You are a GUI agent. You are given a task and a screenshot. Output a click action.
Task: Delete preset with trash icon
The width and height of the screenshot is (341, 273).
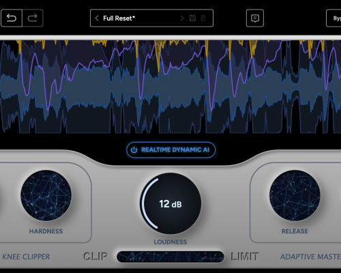(x=203, y=18)
